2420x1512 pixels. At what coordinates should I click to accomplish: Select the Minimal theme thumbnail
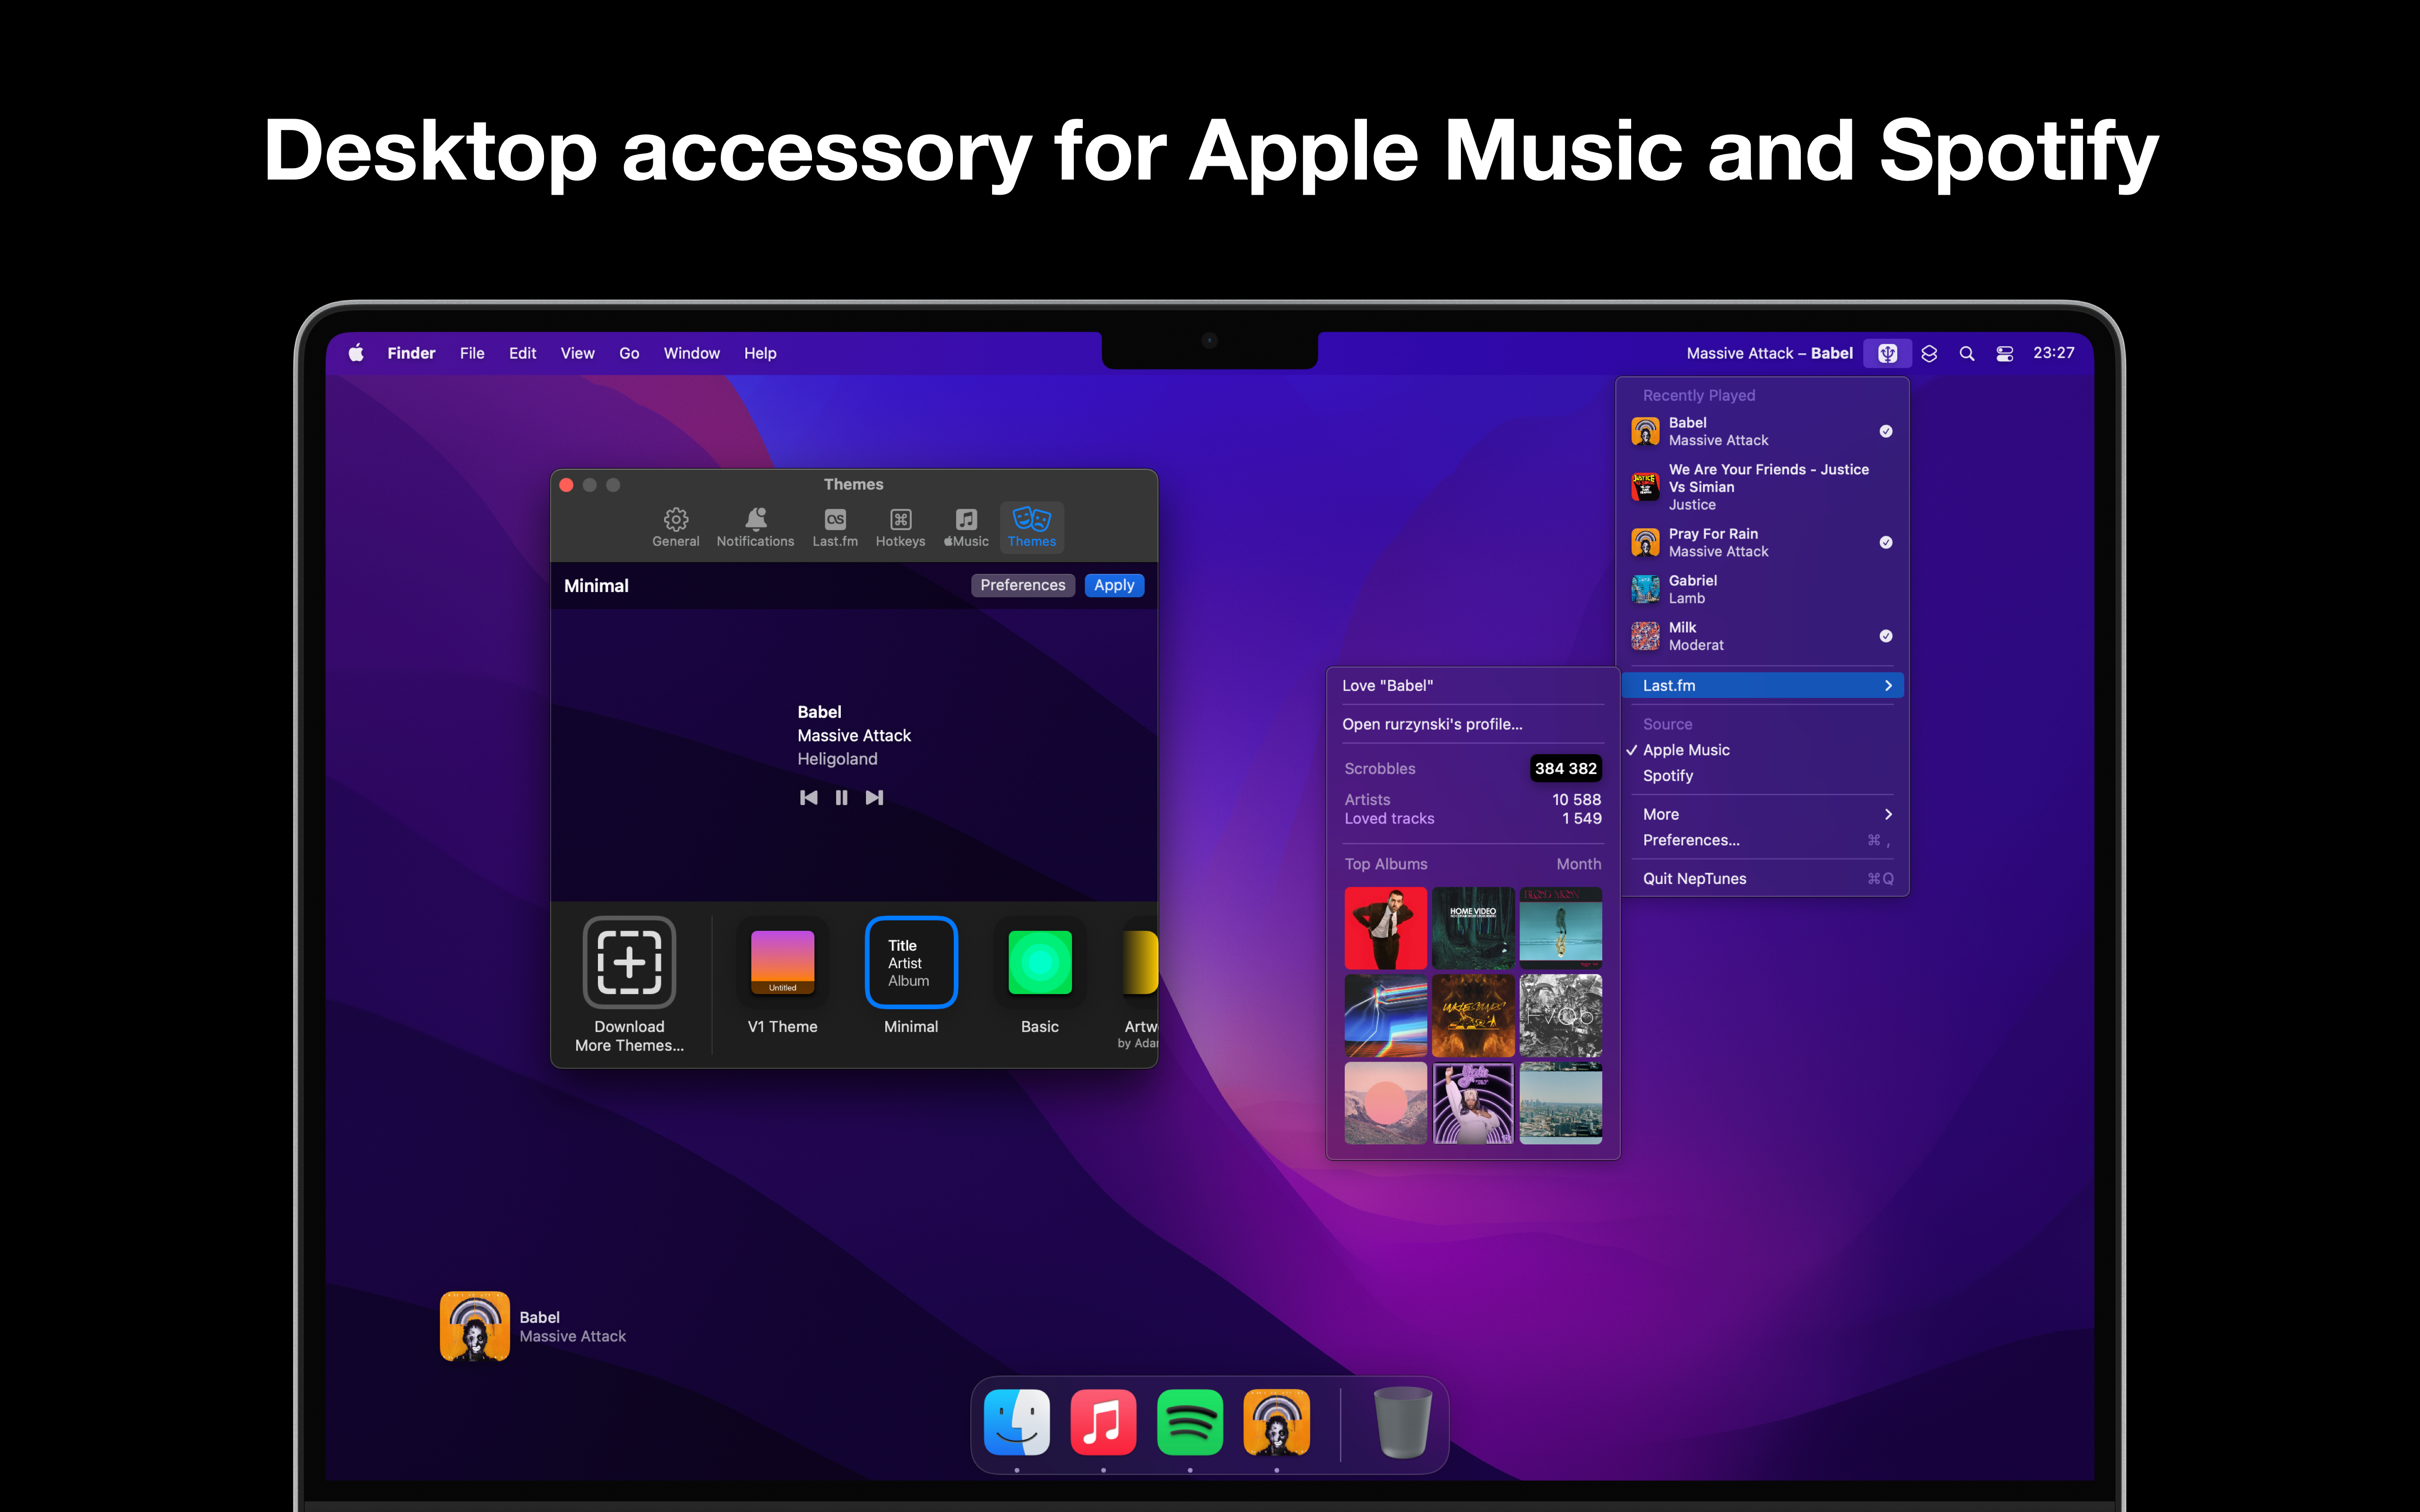click(x=911, y=962)
